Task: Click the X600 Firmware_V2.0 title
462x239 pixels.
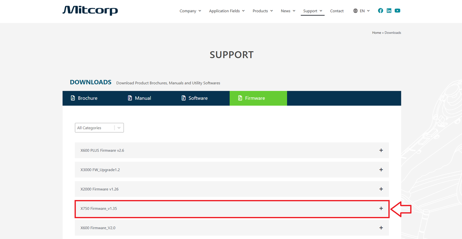Action: 98,228
